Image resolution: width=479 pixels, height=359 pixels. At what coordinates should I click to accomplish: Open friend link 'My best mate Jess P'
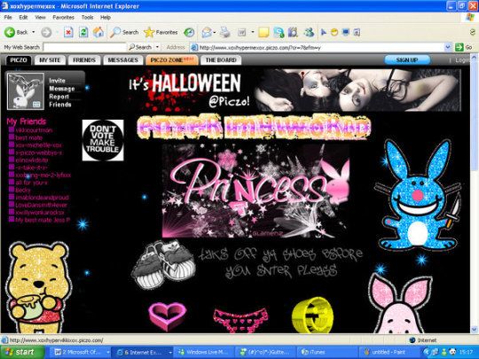coord(43,220)
